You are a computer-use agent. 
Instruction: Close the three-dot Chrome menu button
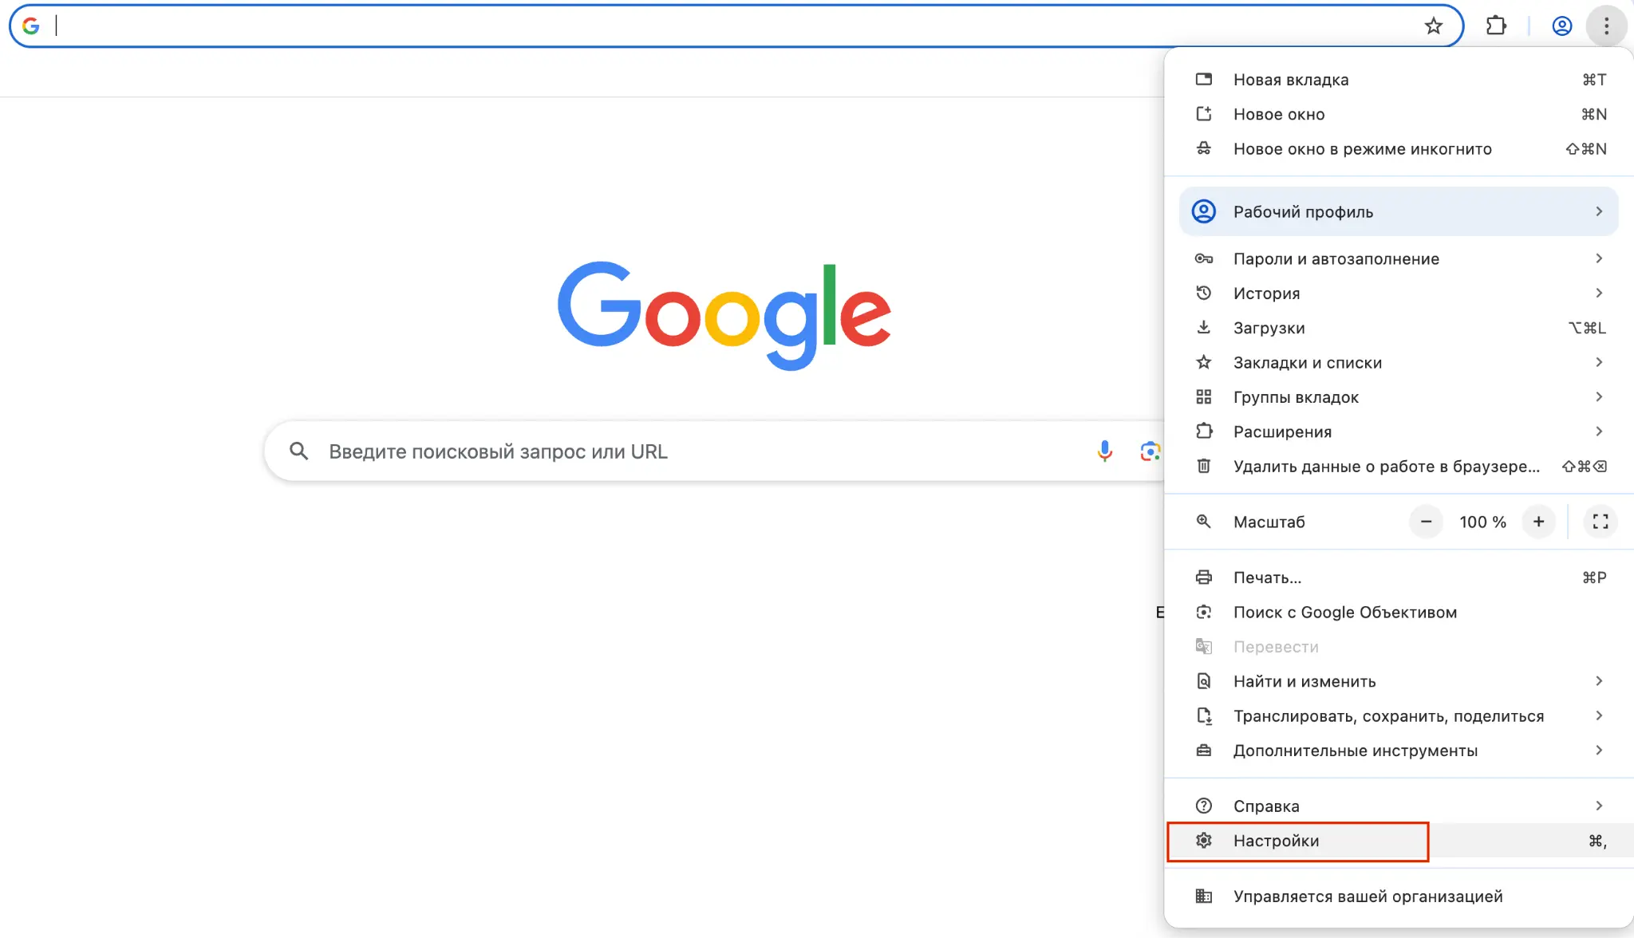point(1606,26)
